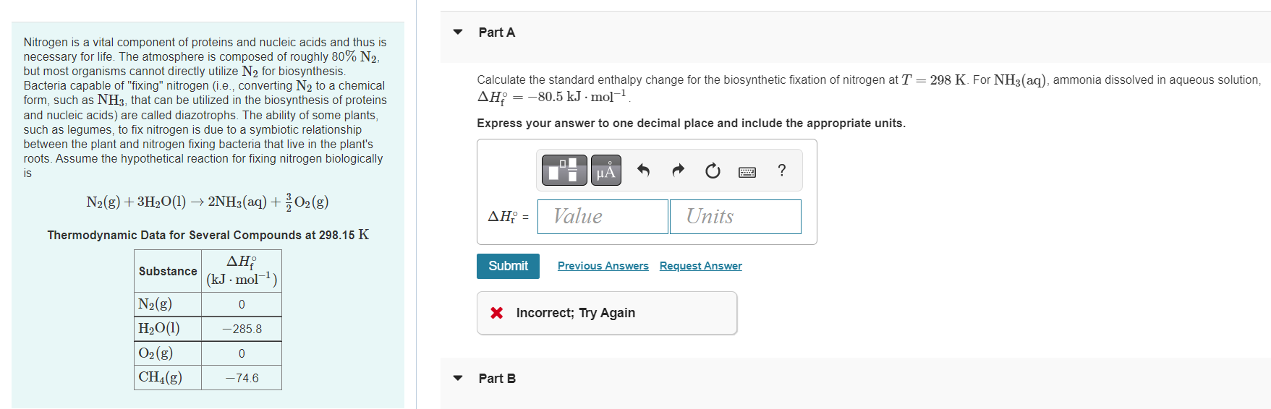Undo the last answer edit

coord(643,171)
